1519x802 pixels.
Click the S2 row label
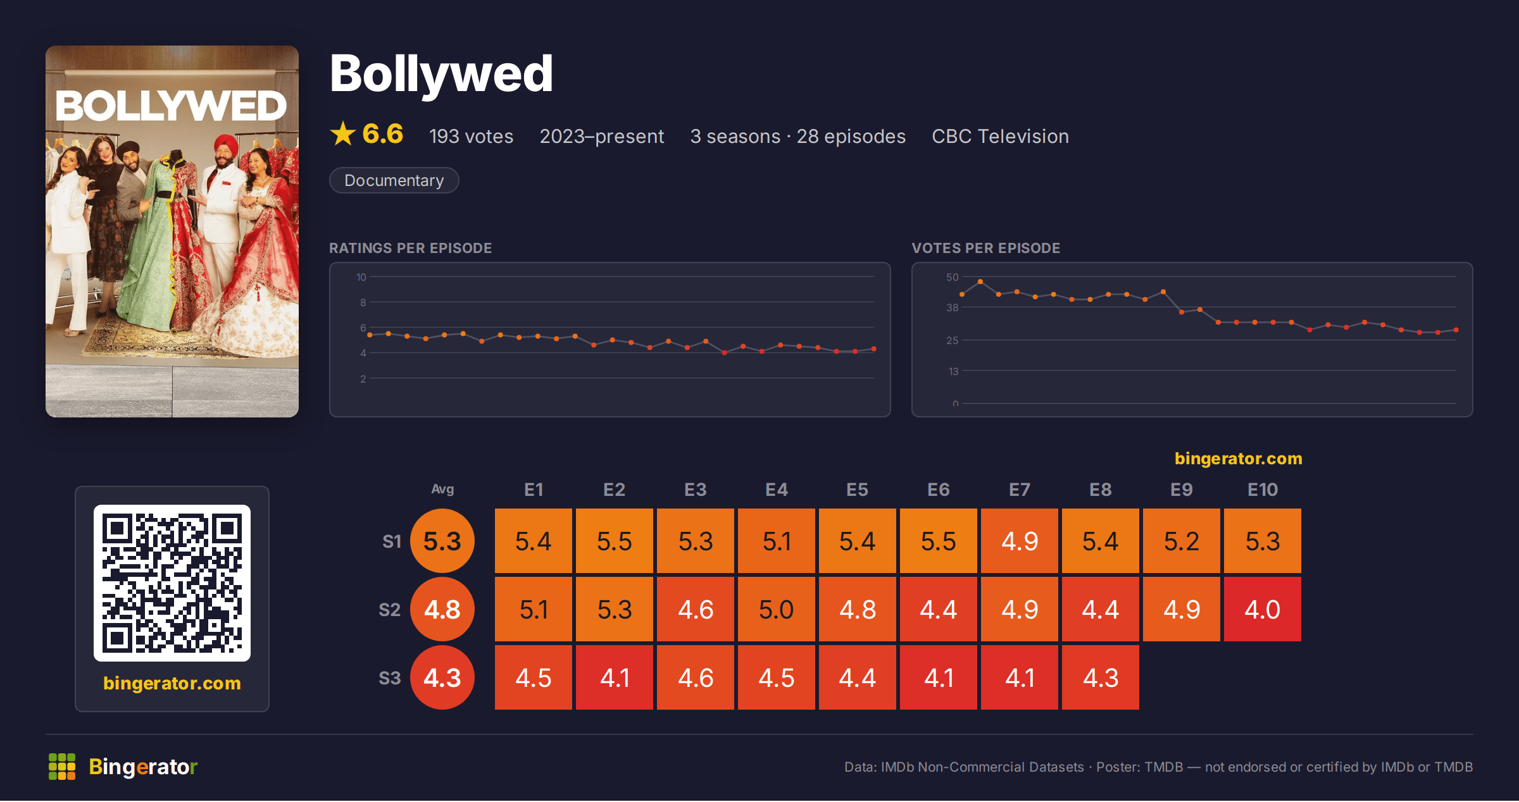(390, 610)
